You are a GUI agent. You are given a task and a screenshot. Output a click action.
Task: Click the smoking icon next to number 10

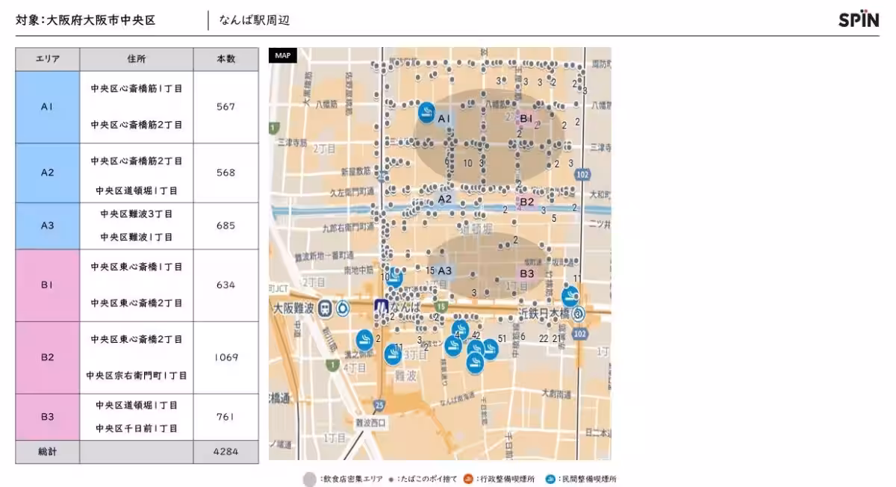pyautogui.click(x=395, y=279)
